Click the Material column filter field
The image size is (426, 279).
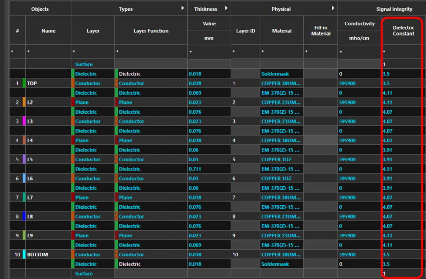(282, 52)
